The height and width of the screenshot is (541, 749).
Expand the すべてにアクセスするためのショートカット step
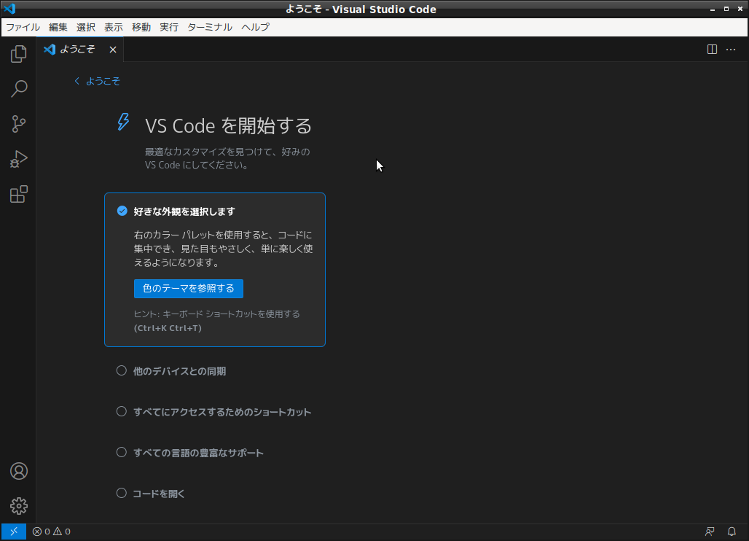(x=223, y=412)
